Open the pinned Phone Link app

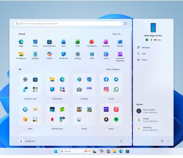tap(63, 55)
